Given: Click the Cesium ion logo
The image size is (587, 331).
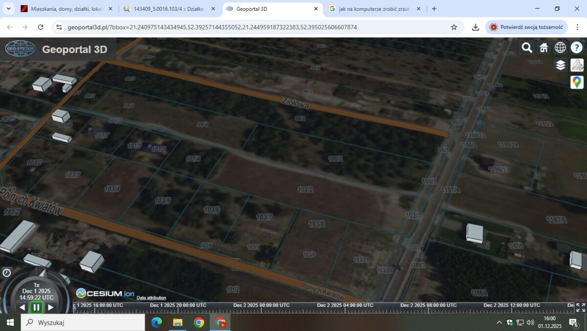Looking at the screenshot, I should click(x=105, y=293).
